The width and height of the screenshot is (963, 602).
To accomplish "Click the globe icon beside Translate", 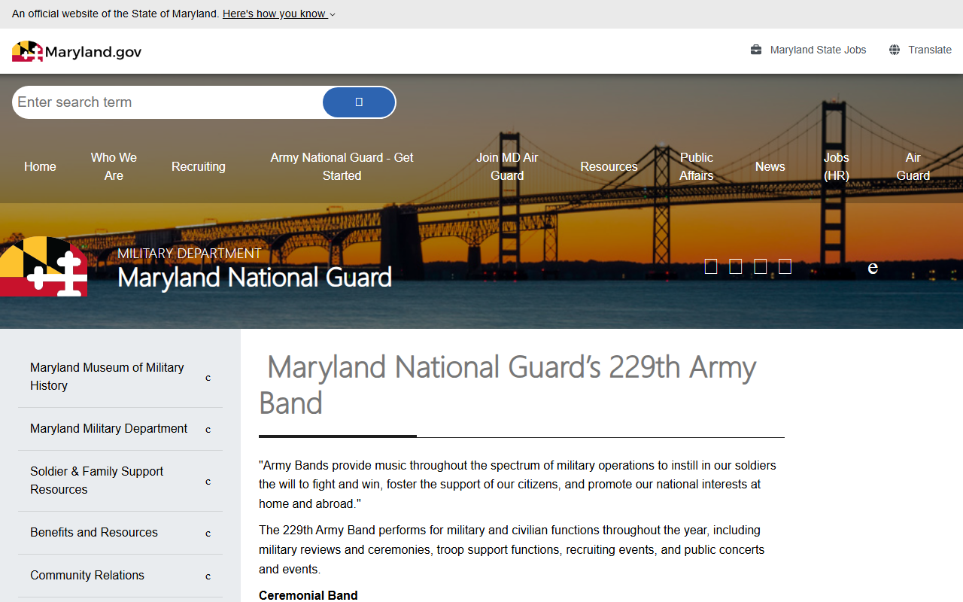I will (x=895, y=50).
